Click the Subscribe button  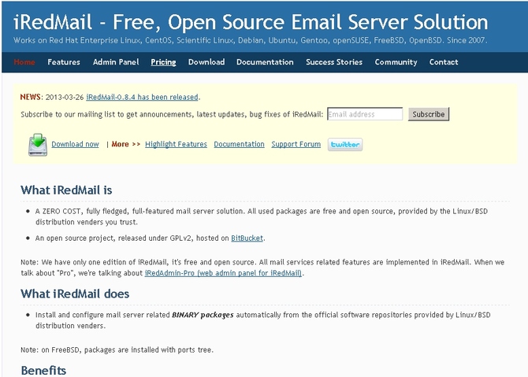tap(429, 114)
